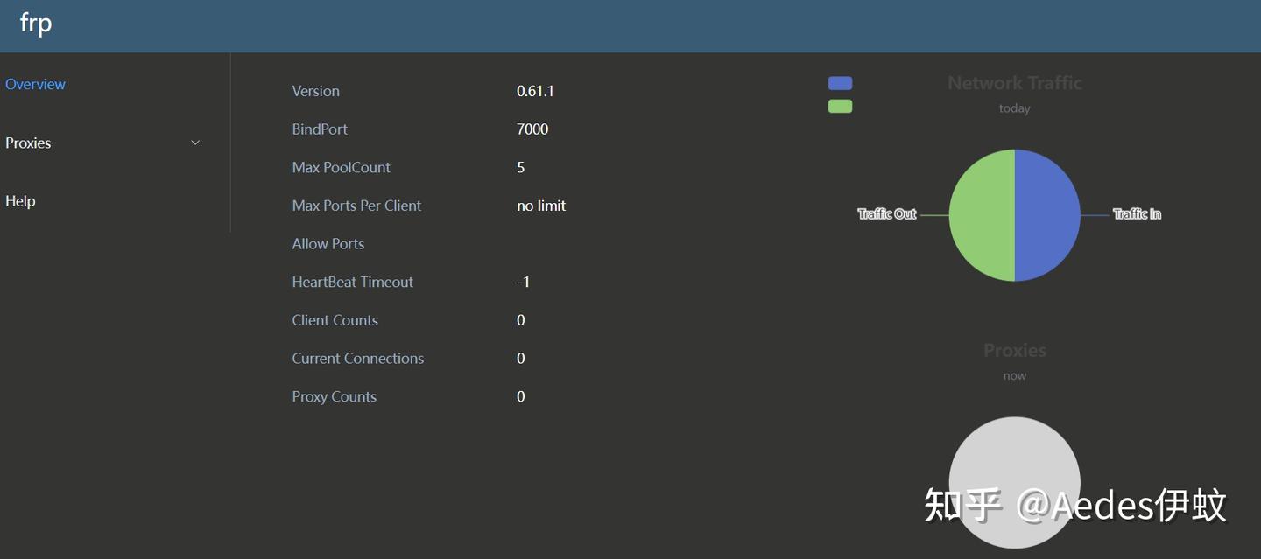Click the Proxy Counts label
Viewport: 1261px width, 559px height.
(335, 396)
